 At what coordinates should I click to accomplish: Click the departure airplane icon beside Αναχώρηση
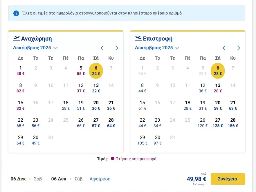point(17,39)
